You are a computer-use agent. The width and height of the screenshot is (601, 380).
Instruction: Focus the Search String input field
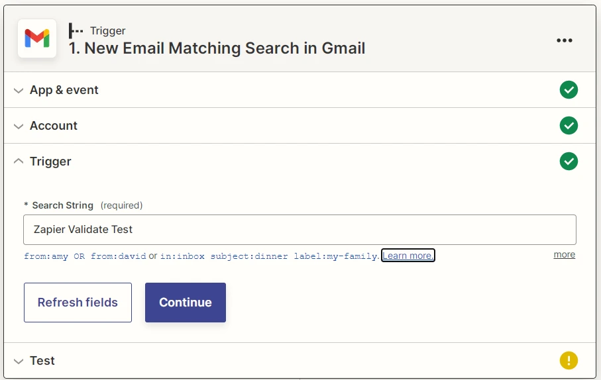tap(300, 230)
